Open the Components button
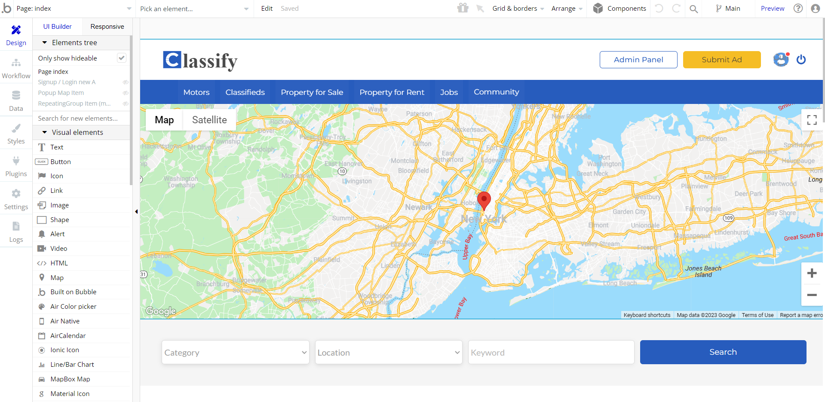 coord(620,9)
